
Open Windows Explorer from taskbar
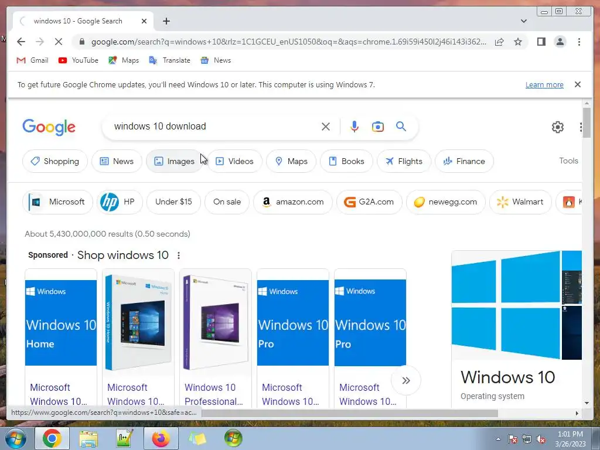point(88,438)
